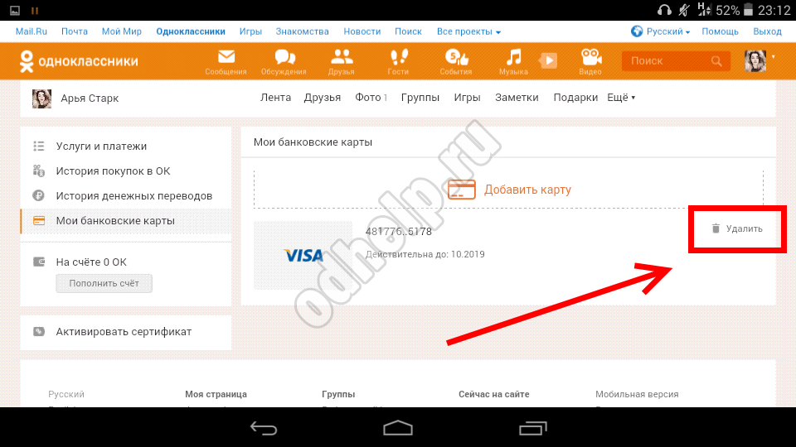Image resolution: width=796 pixels, height=447 pixels.
Task: Switch to Лента tab
Action: pos(275,98)
